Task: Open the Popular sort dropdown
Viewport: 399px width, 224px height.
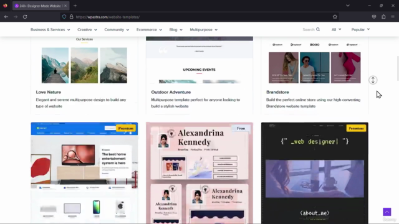Action: click(x=360, y=29)
